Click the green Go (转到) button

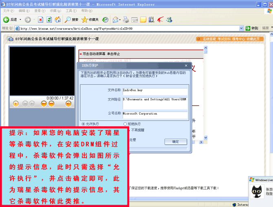252,28
